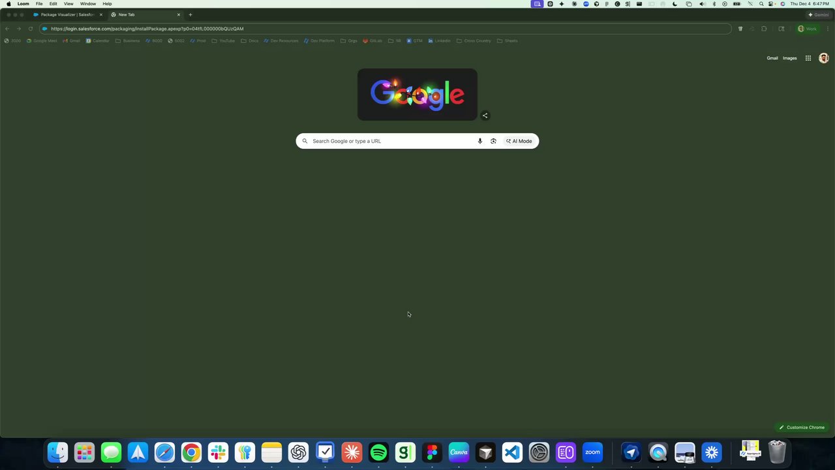Open the Work profile menu in Chrome
This screenshot has width=835, height=470.
[807, 29]
